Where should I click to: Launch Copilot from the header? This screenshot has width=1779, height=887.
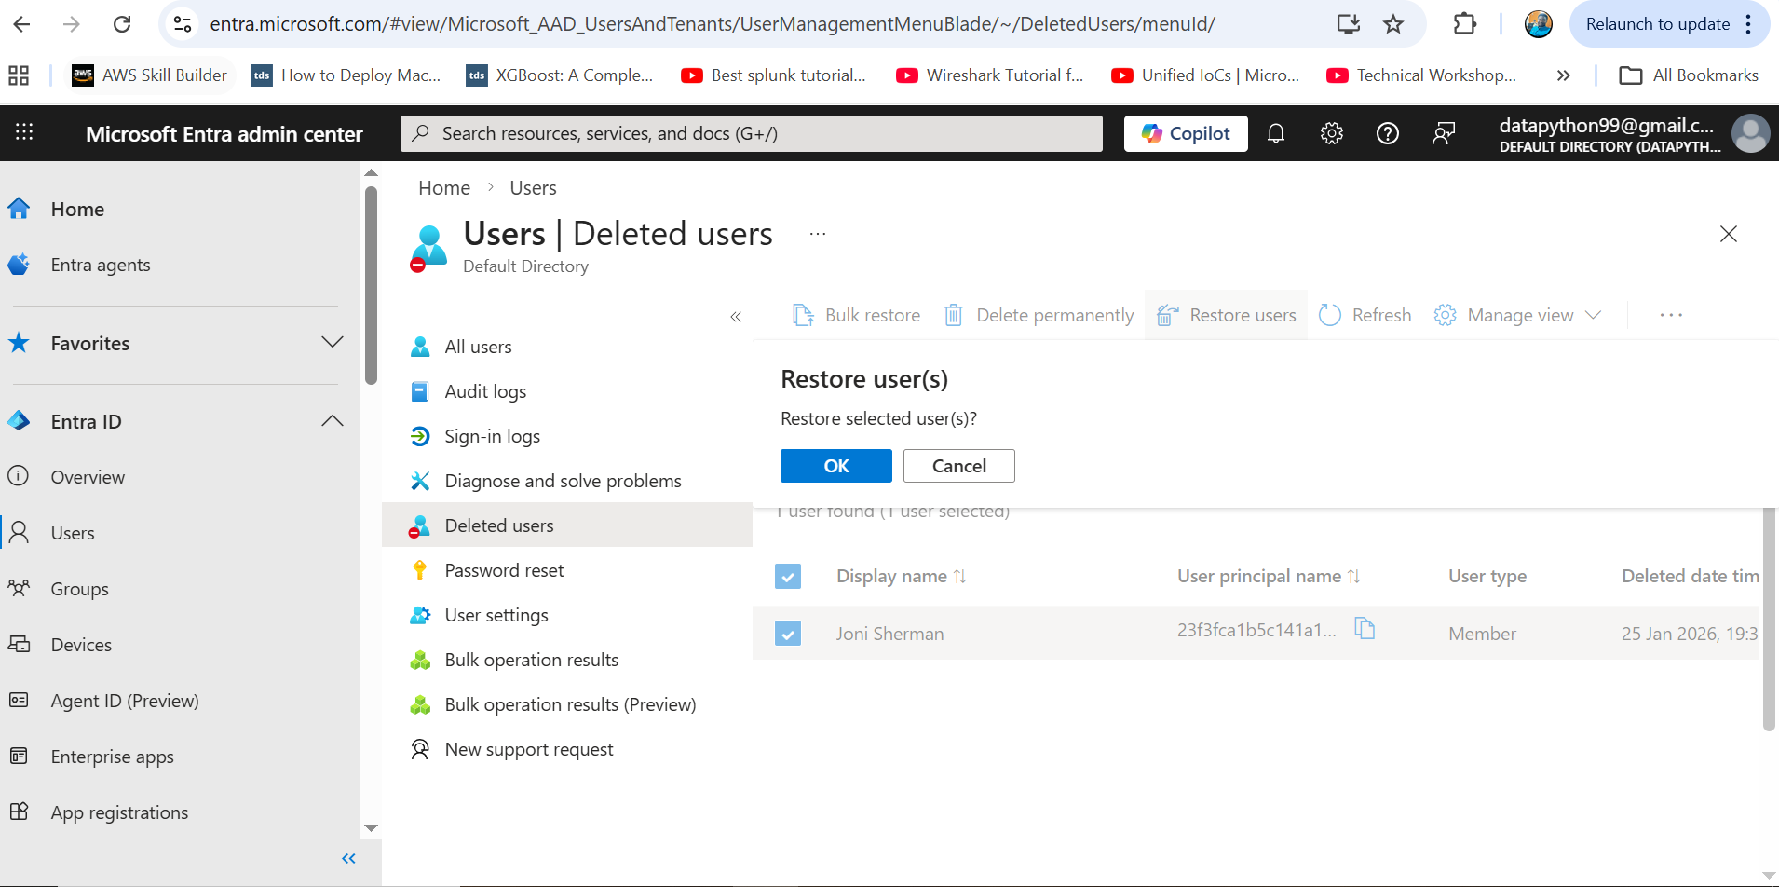(x=1186, y=133)
